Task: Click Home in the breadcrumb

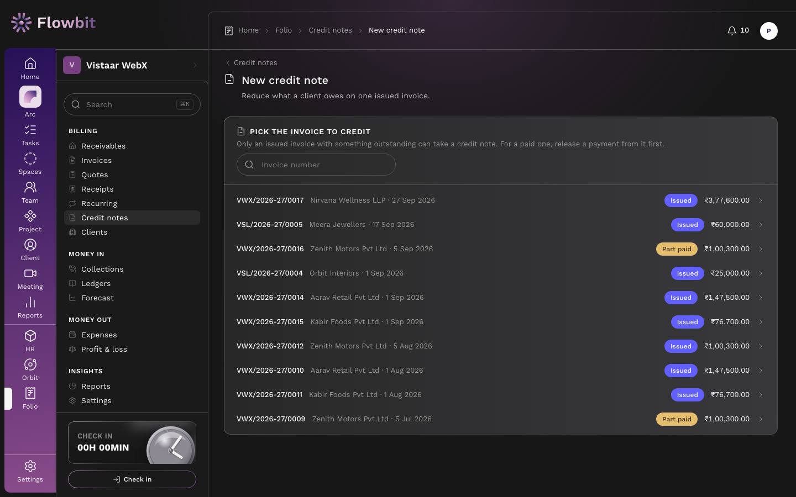Action: point(248,30)
